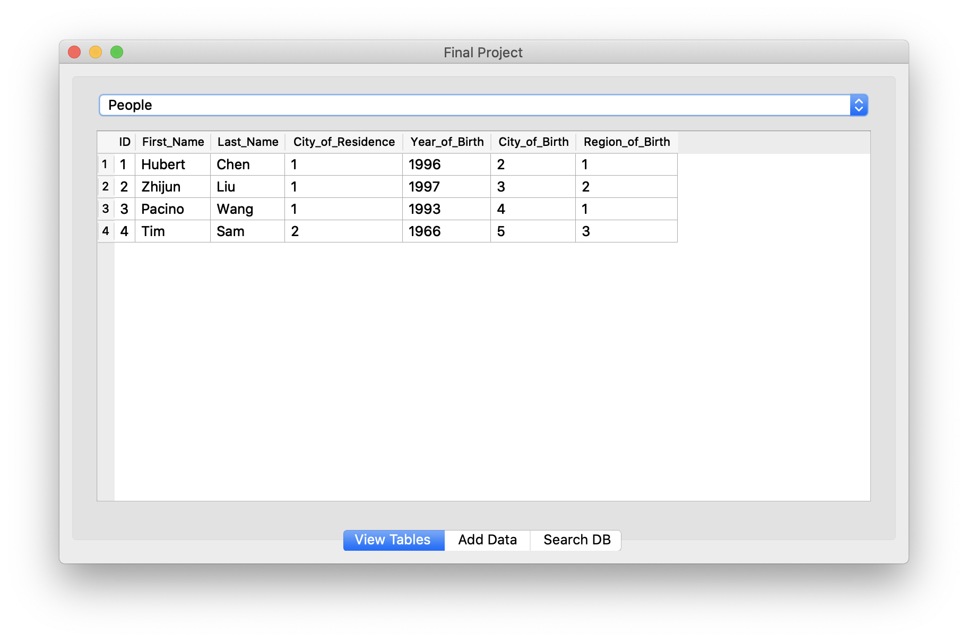
Task: Switch to the Search DB tab
Action: [x=576, y=540]
